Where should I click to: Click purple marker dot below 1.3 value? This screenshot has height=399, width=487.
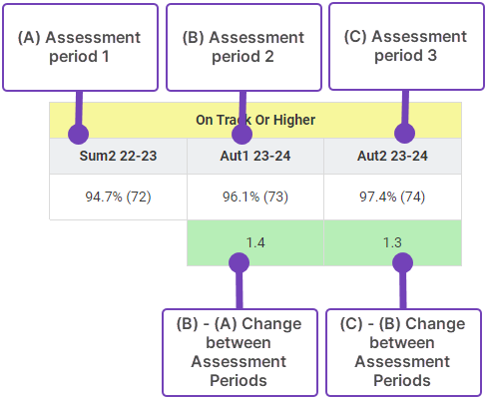(x=402, y=262)
